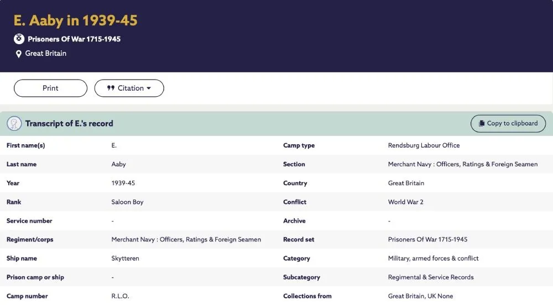Open the Prisoners Of War 1715-1945 header link
The width and height of the screenshot is (553, 305).
[74, 39]
